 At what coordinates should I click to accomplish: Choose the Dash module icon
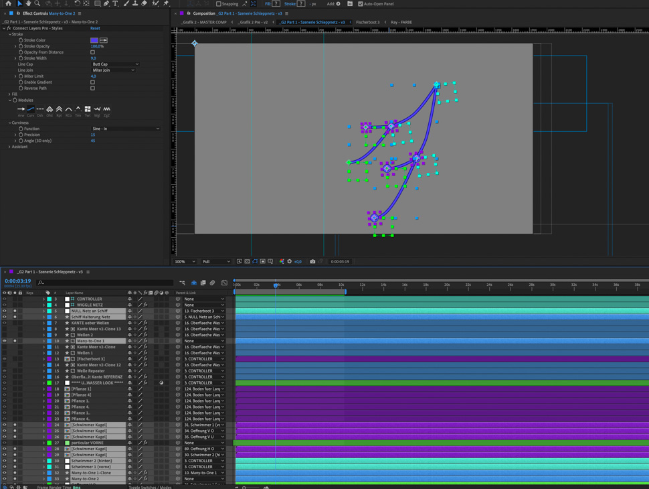(x=40, y=109)
